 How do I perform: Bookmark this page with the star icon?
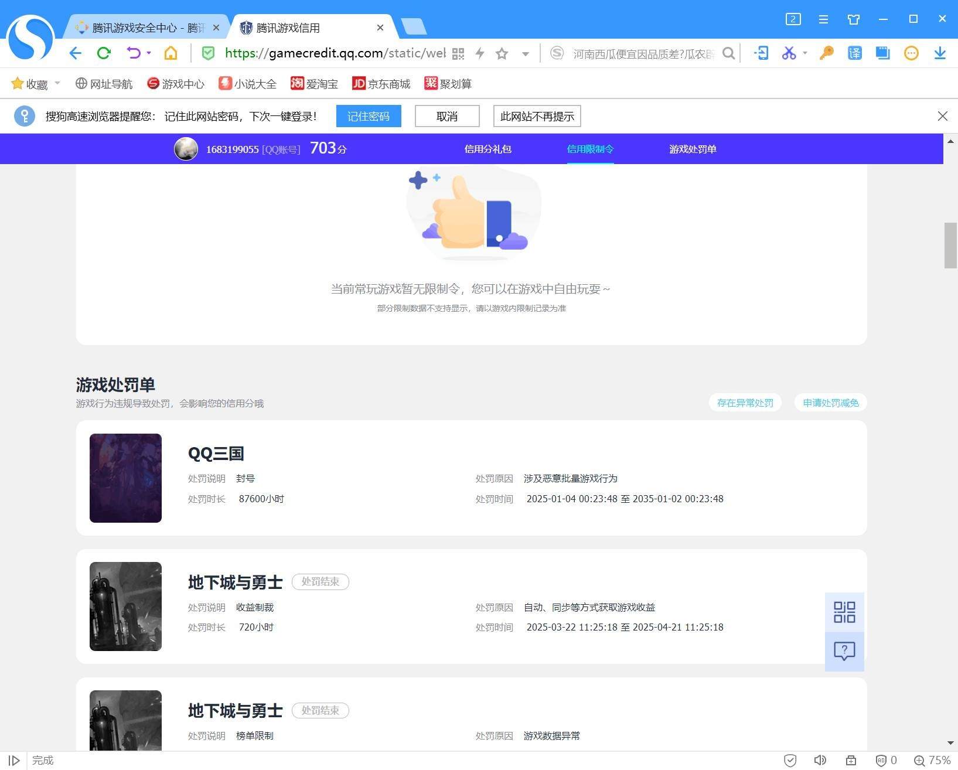click(502, 54)
